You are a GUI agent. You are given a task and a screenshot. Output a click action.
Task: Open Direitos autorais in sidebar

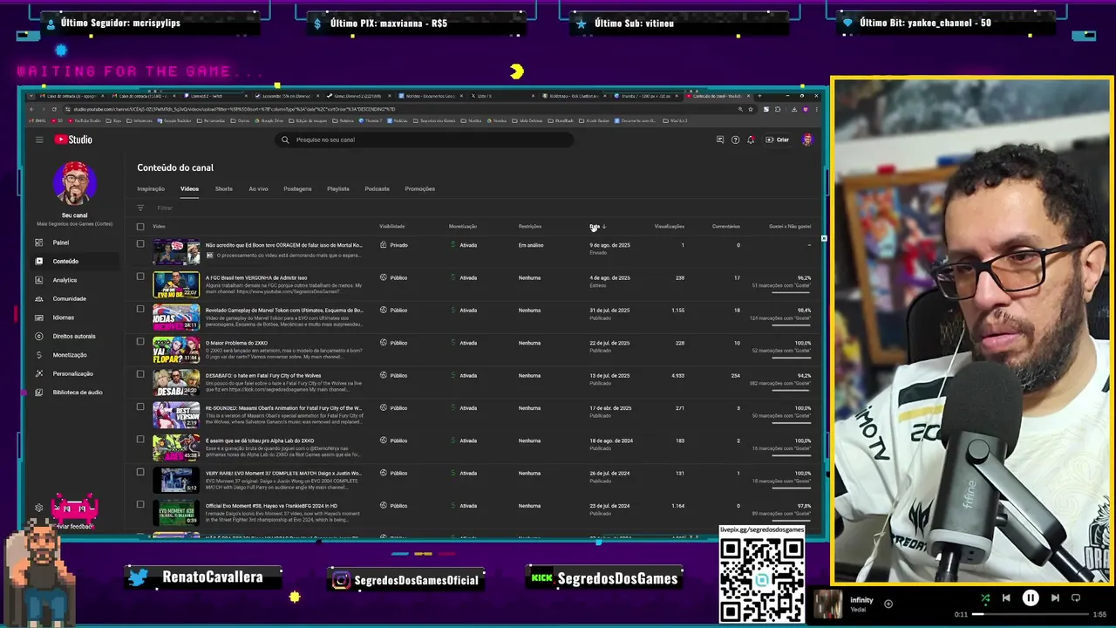coord(74,336)
